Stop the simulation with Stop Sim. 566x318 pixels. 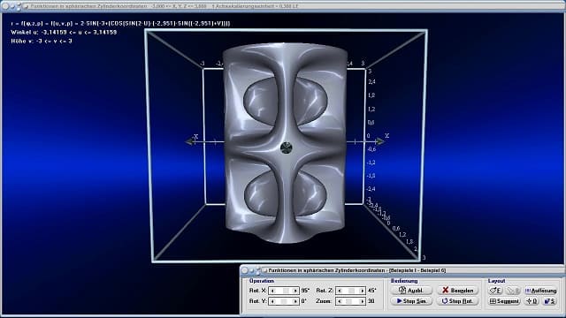click(x=411, y=301)
